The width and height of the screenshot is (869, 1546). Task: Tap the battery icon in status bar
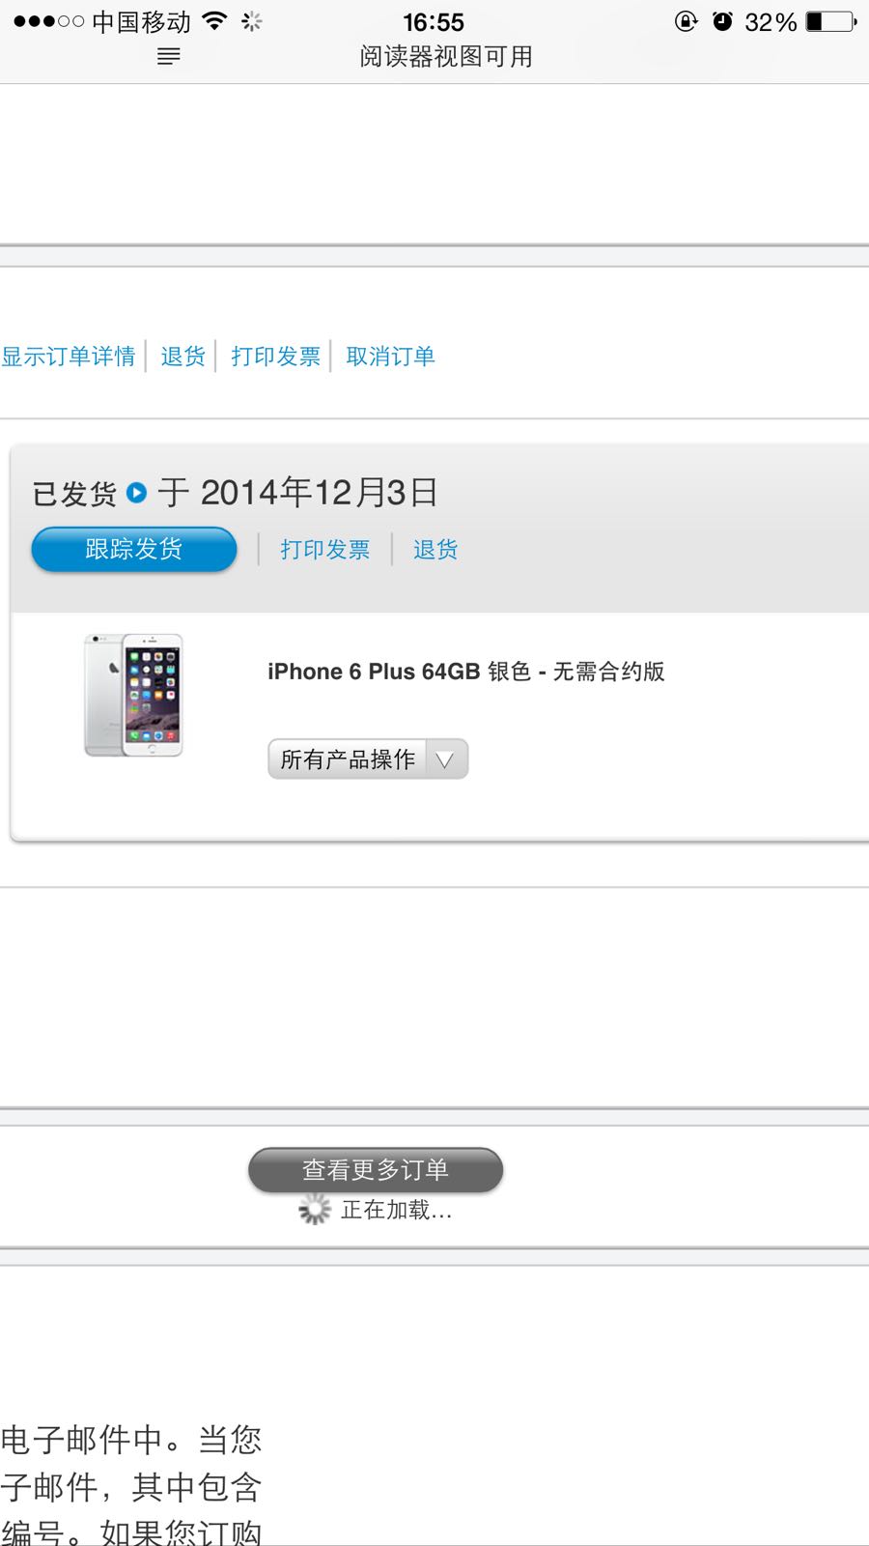(831, 21)
